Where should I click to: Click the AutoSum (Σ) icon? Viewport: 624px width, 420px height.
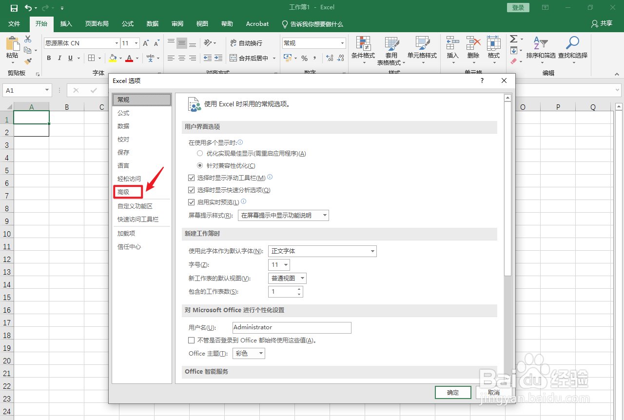[x=513, y=39]
